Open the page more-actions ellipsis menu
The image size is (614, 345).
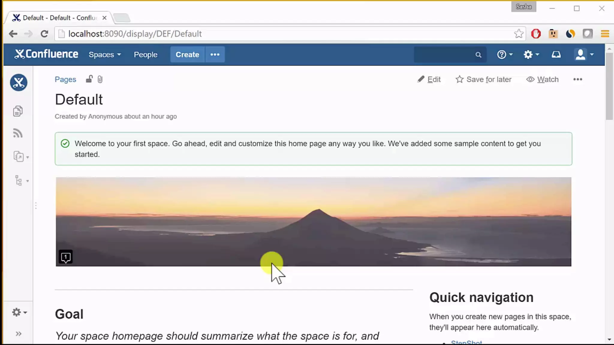577,79
